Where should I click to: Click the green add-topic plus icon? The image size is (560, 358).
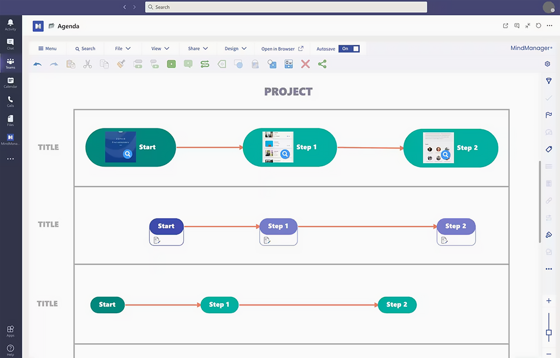click(x=171, y=64)
